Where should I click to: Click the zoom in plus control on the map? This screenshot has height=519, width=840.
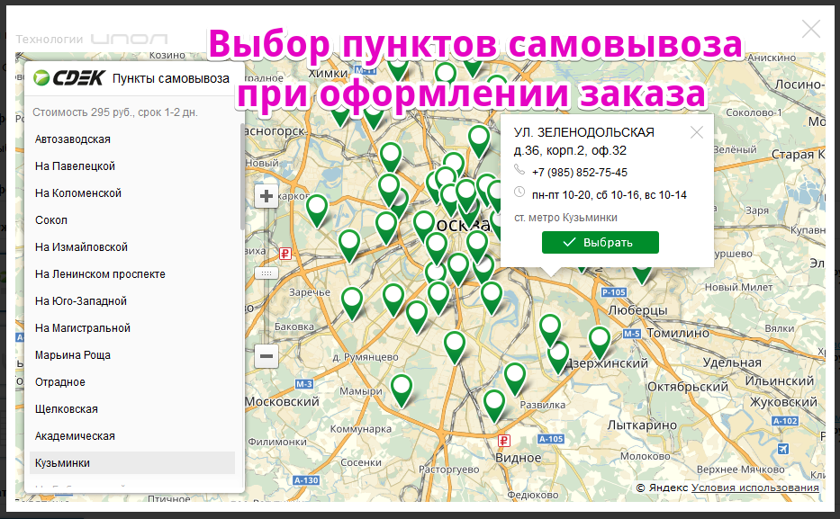click(266, 194)
